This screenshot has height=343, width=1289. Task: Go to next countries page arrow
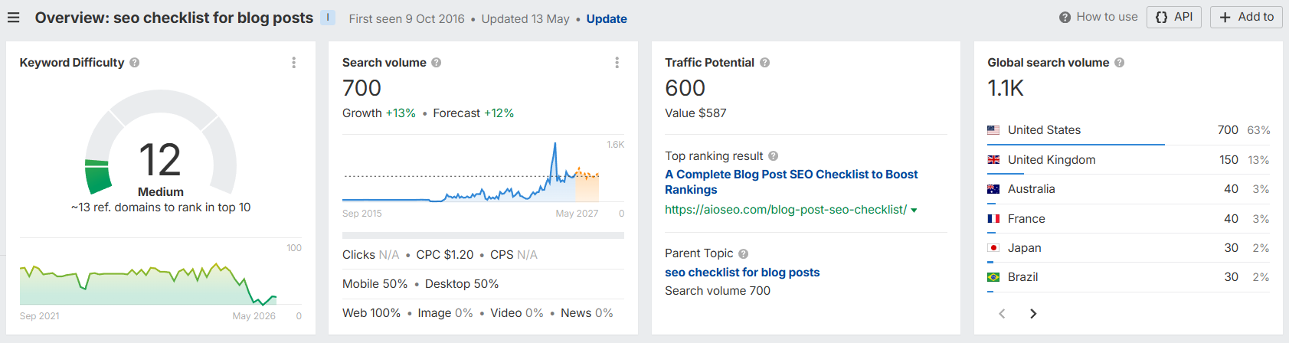[x=1033, y=314]
